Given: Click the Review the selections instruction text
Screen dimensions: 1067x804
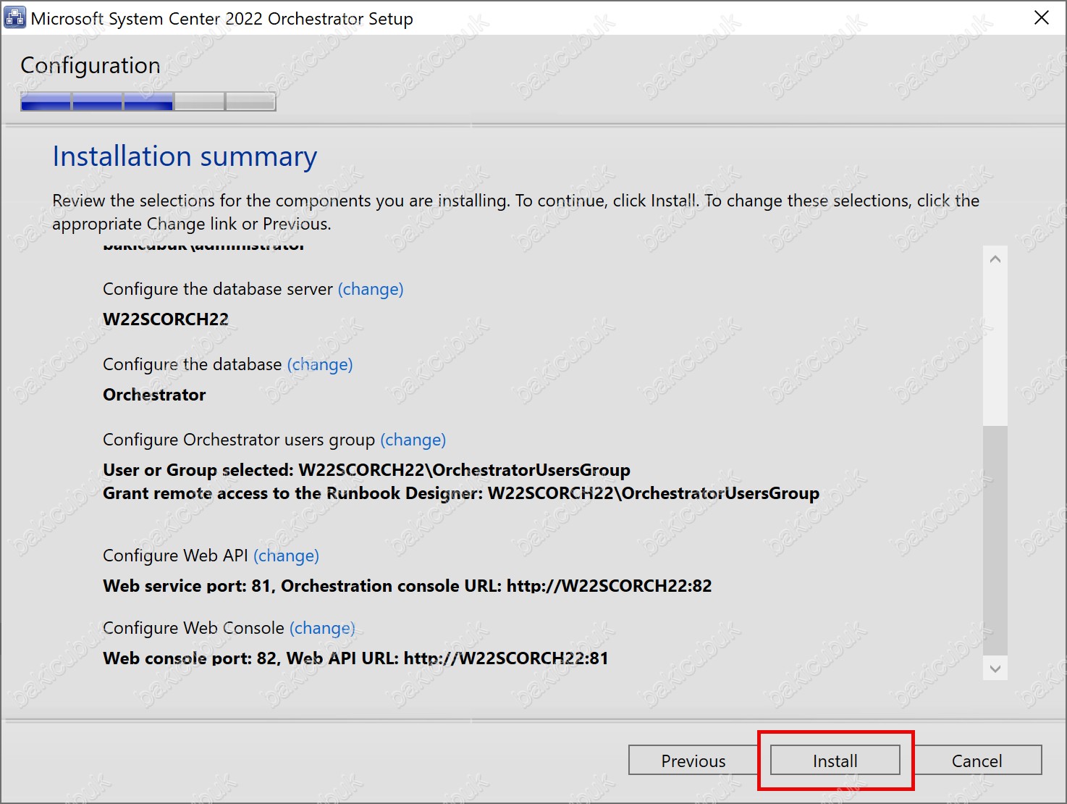Looking at the screenshot, I should click(515, 212).
